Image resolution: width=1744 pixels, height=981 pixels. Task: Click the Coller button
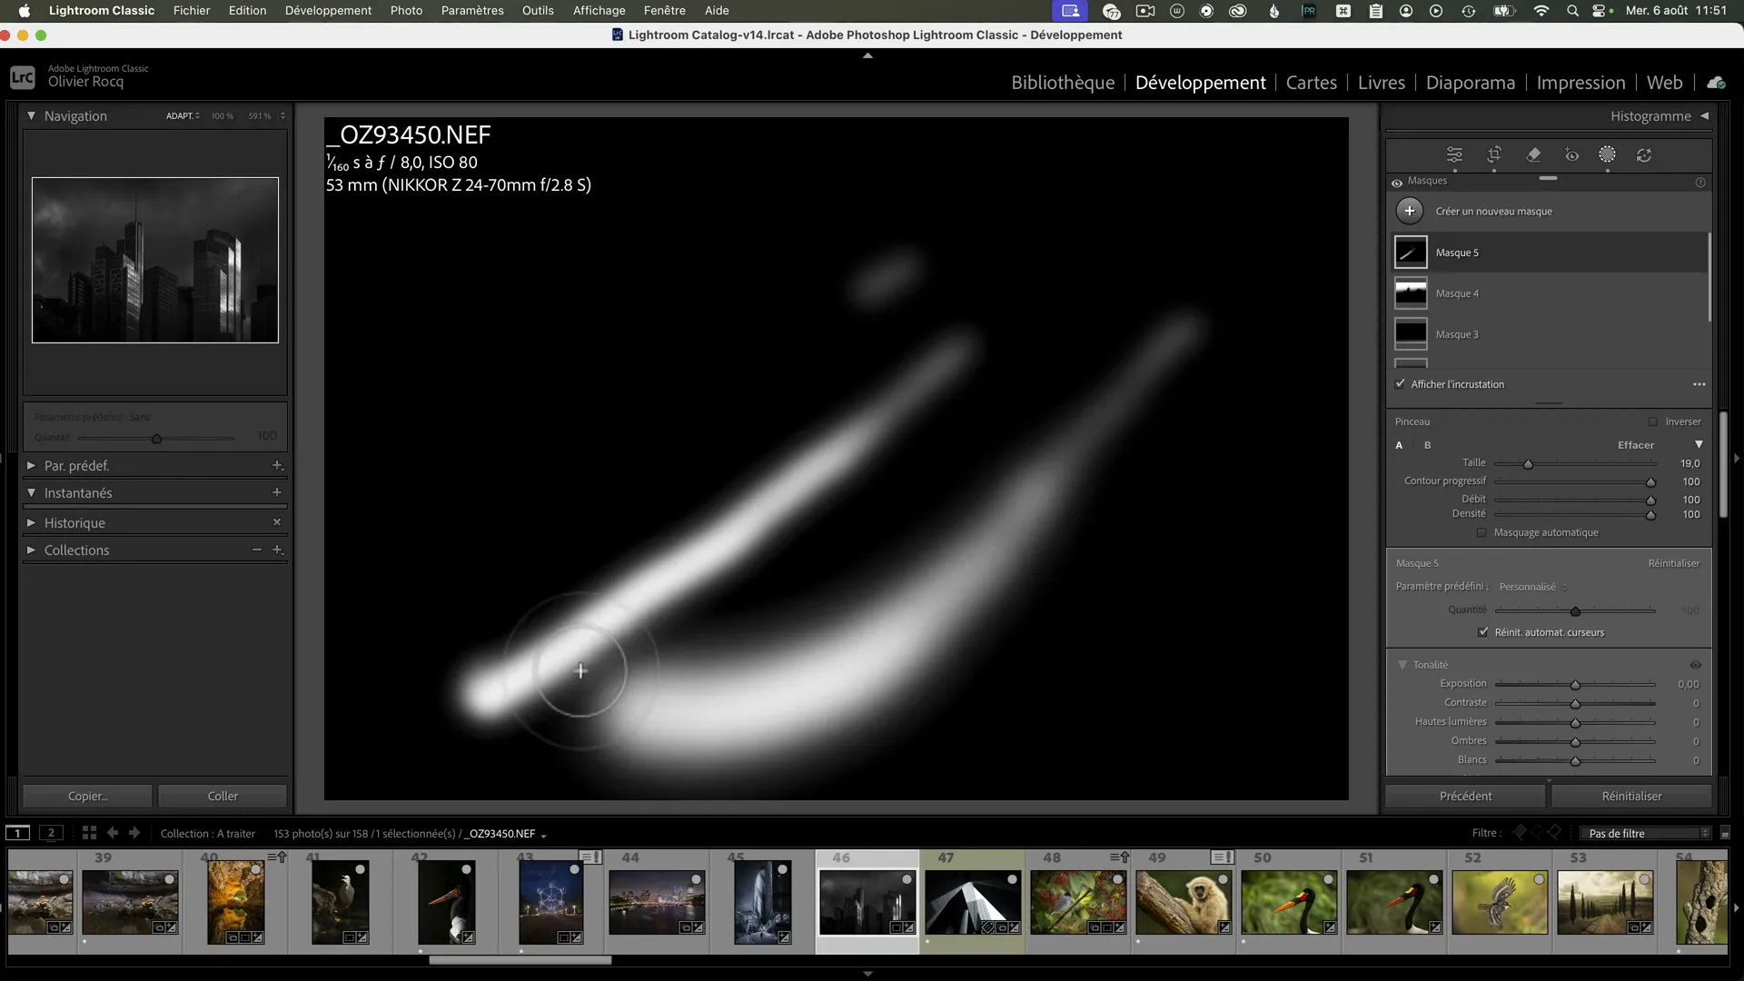tap(223, 796)
